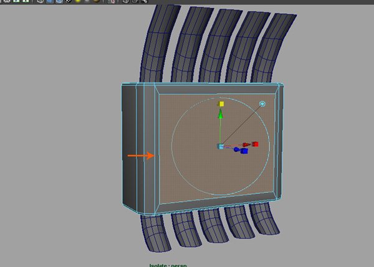Click the yellow Y-axis scale handle
This screenshot has height=267, width=374.
coord(221,104)
